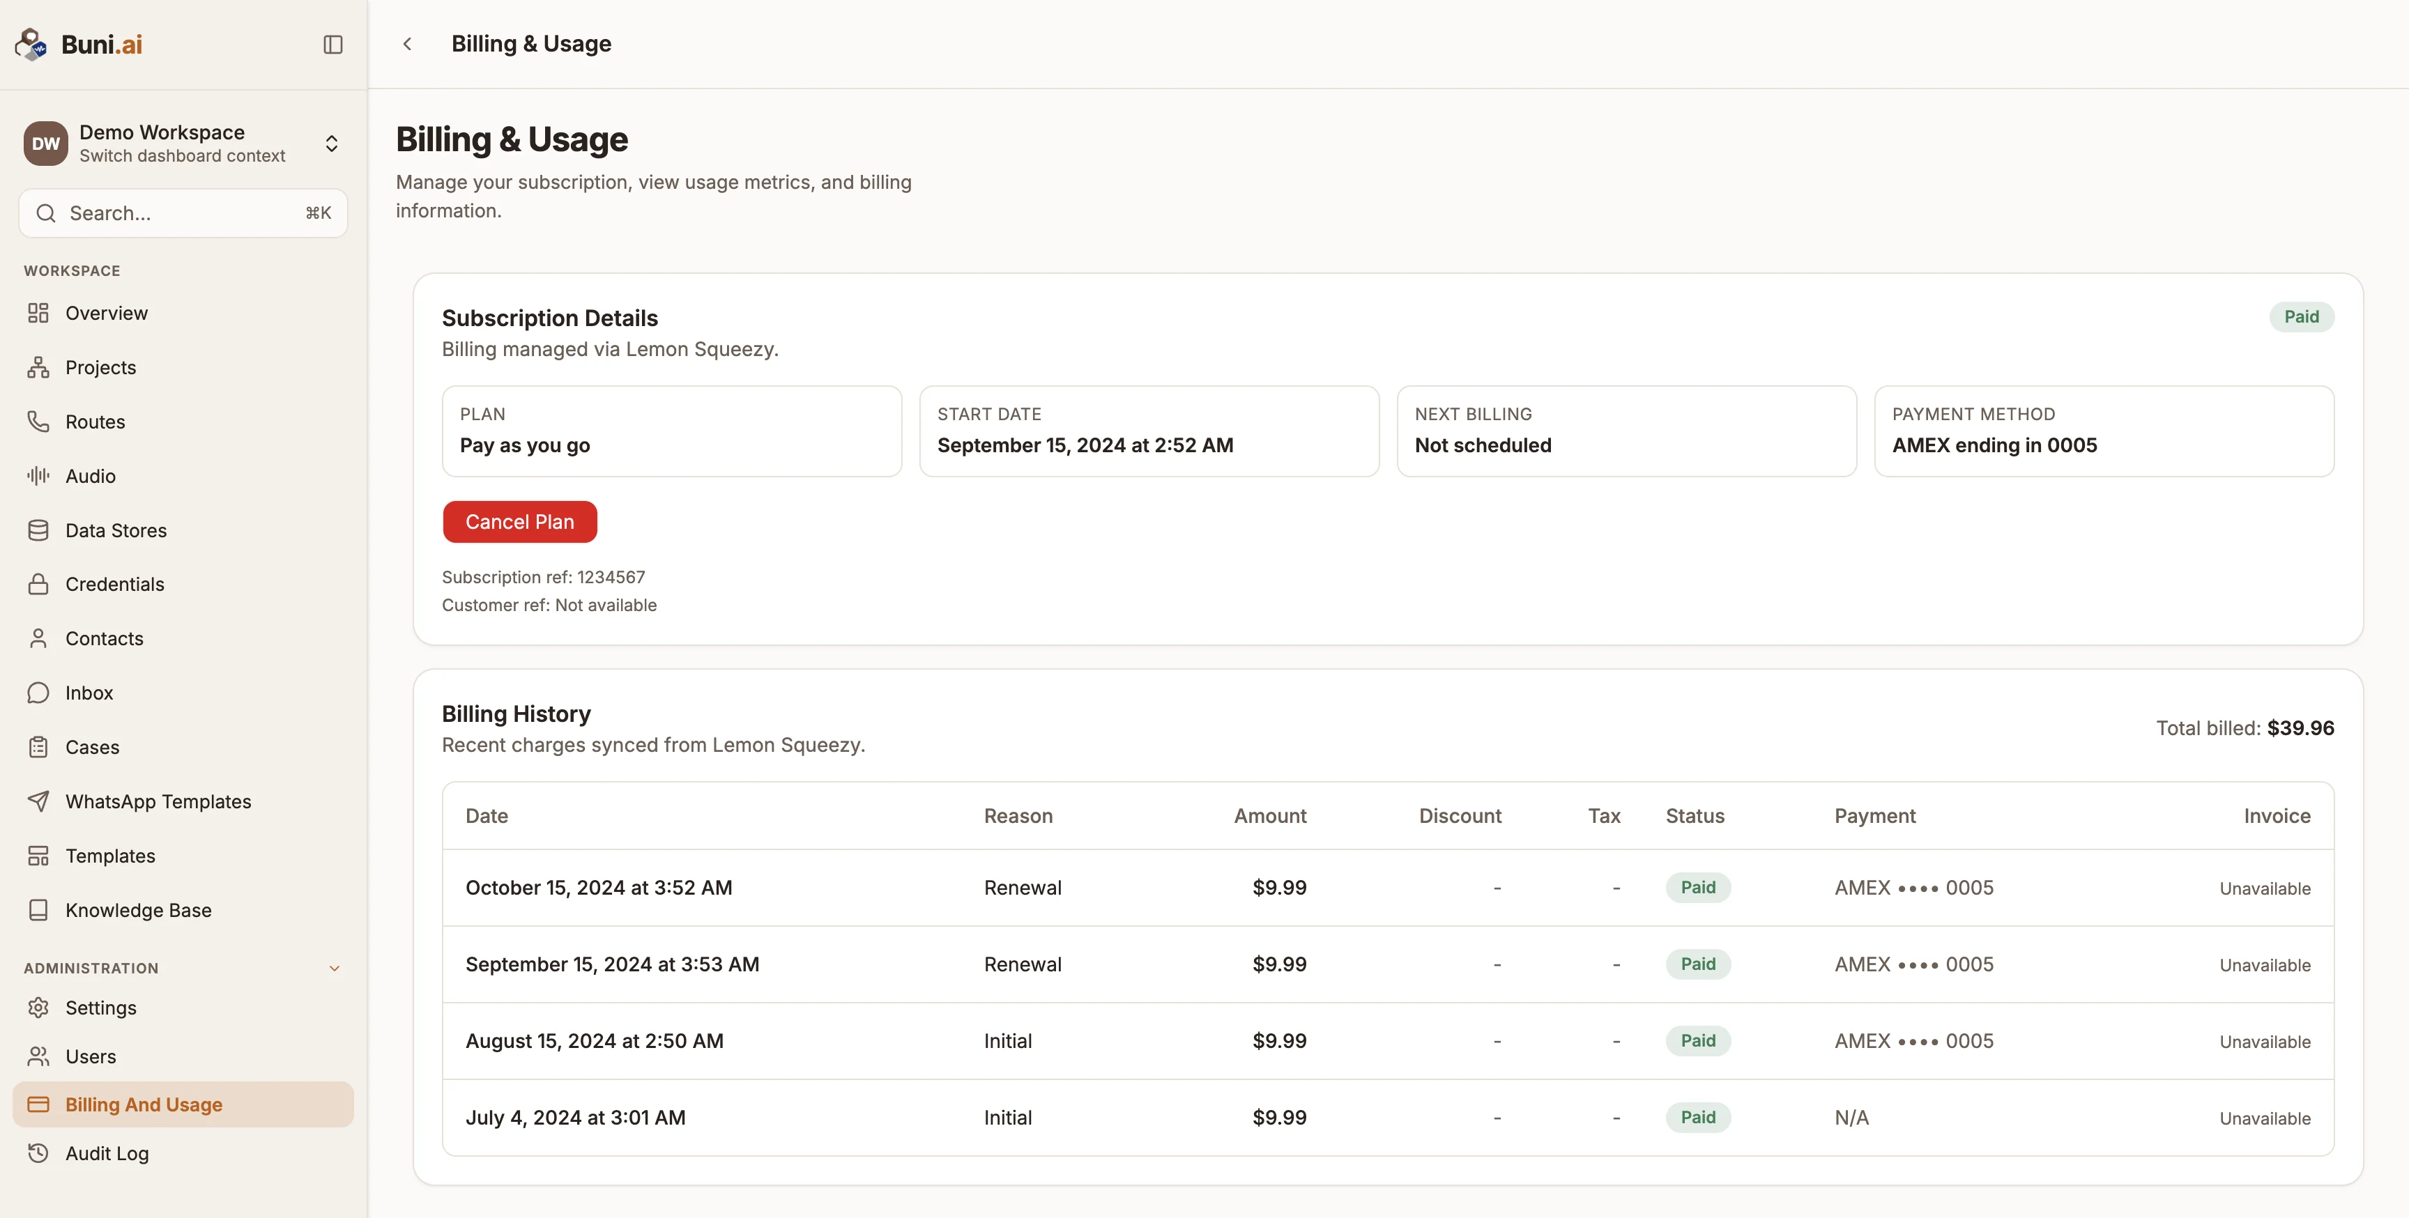Focus the Search input field
The width and height of the screenshot is (2409, 1218).
coord(183,213)
